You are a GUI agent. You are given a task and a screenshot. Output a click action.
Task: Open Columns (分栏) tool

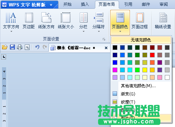pos(83,22)
